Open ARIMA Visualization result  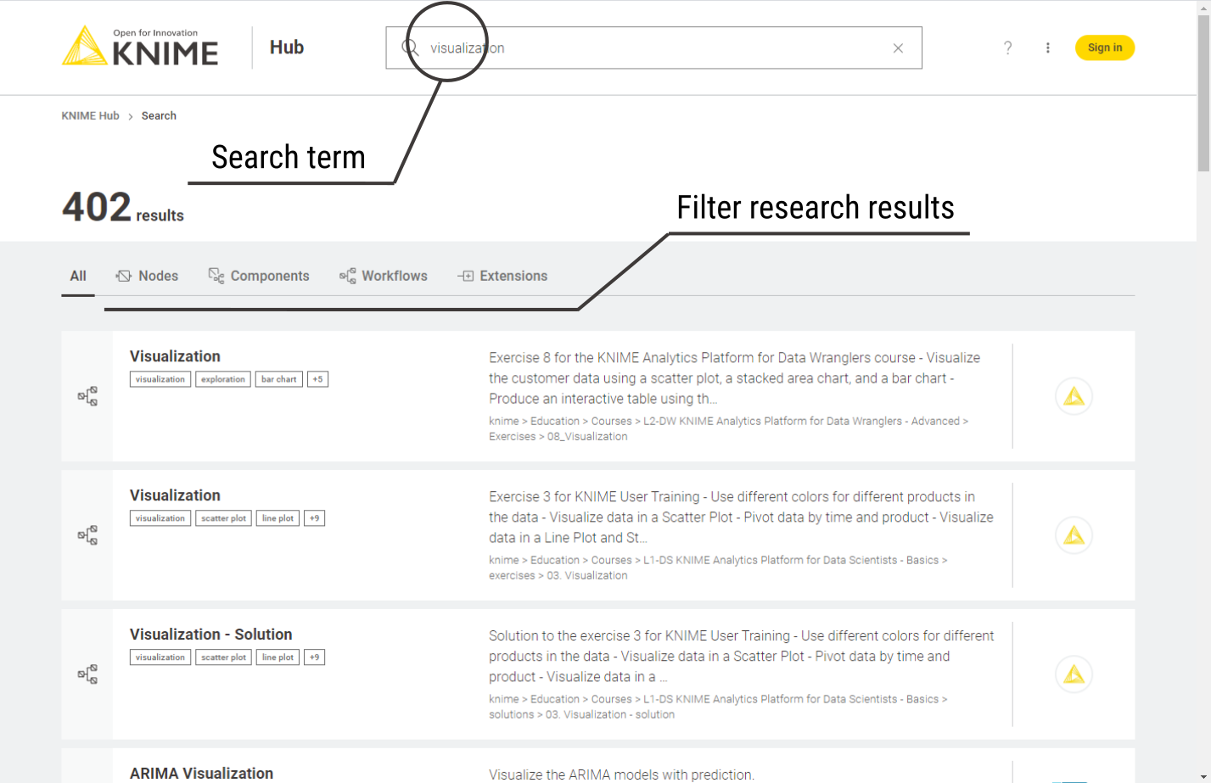[201, 773]
